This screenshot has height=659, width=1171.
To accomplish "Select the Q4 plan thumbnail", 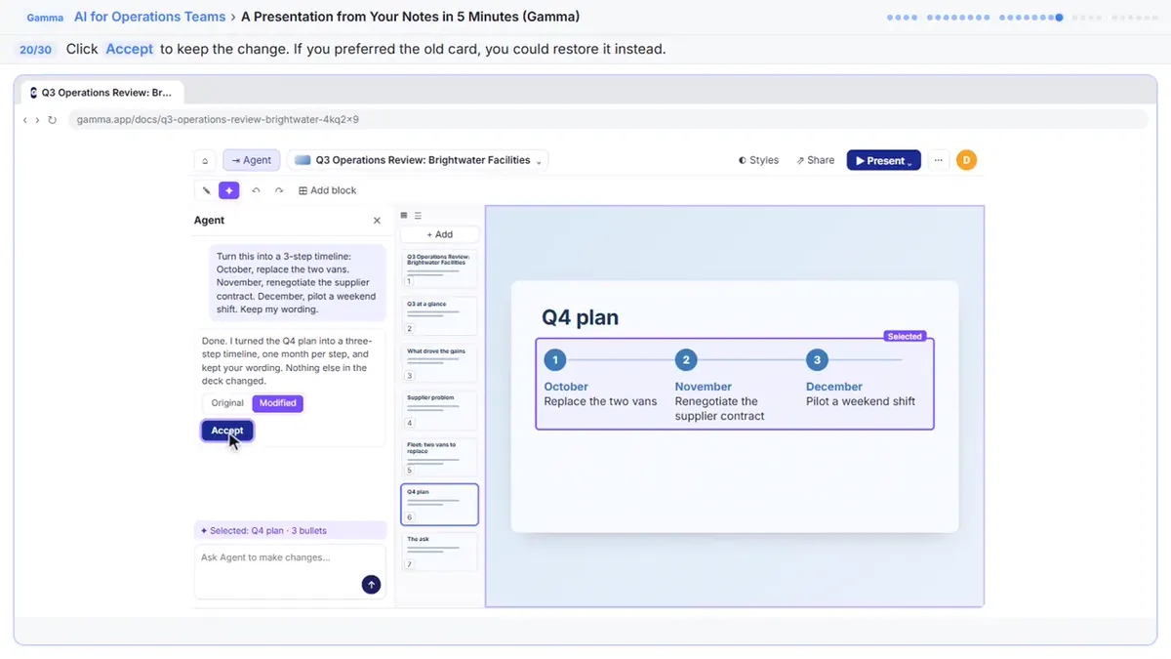I will tap(439, 504).
